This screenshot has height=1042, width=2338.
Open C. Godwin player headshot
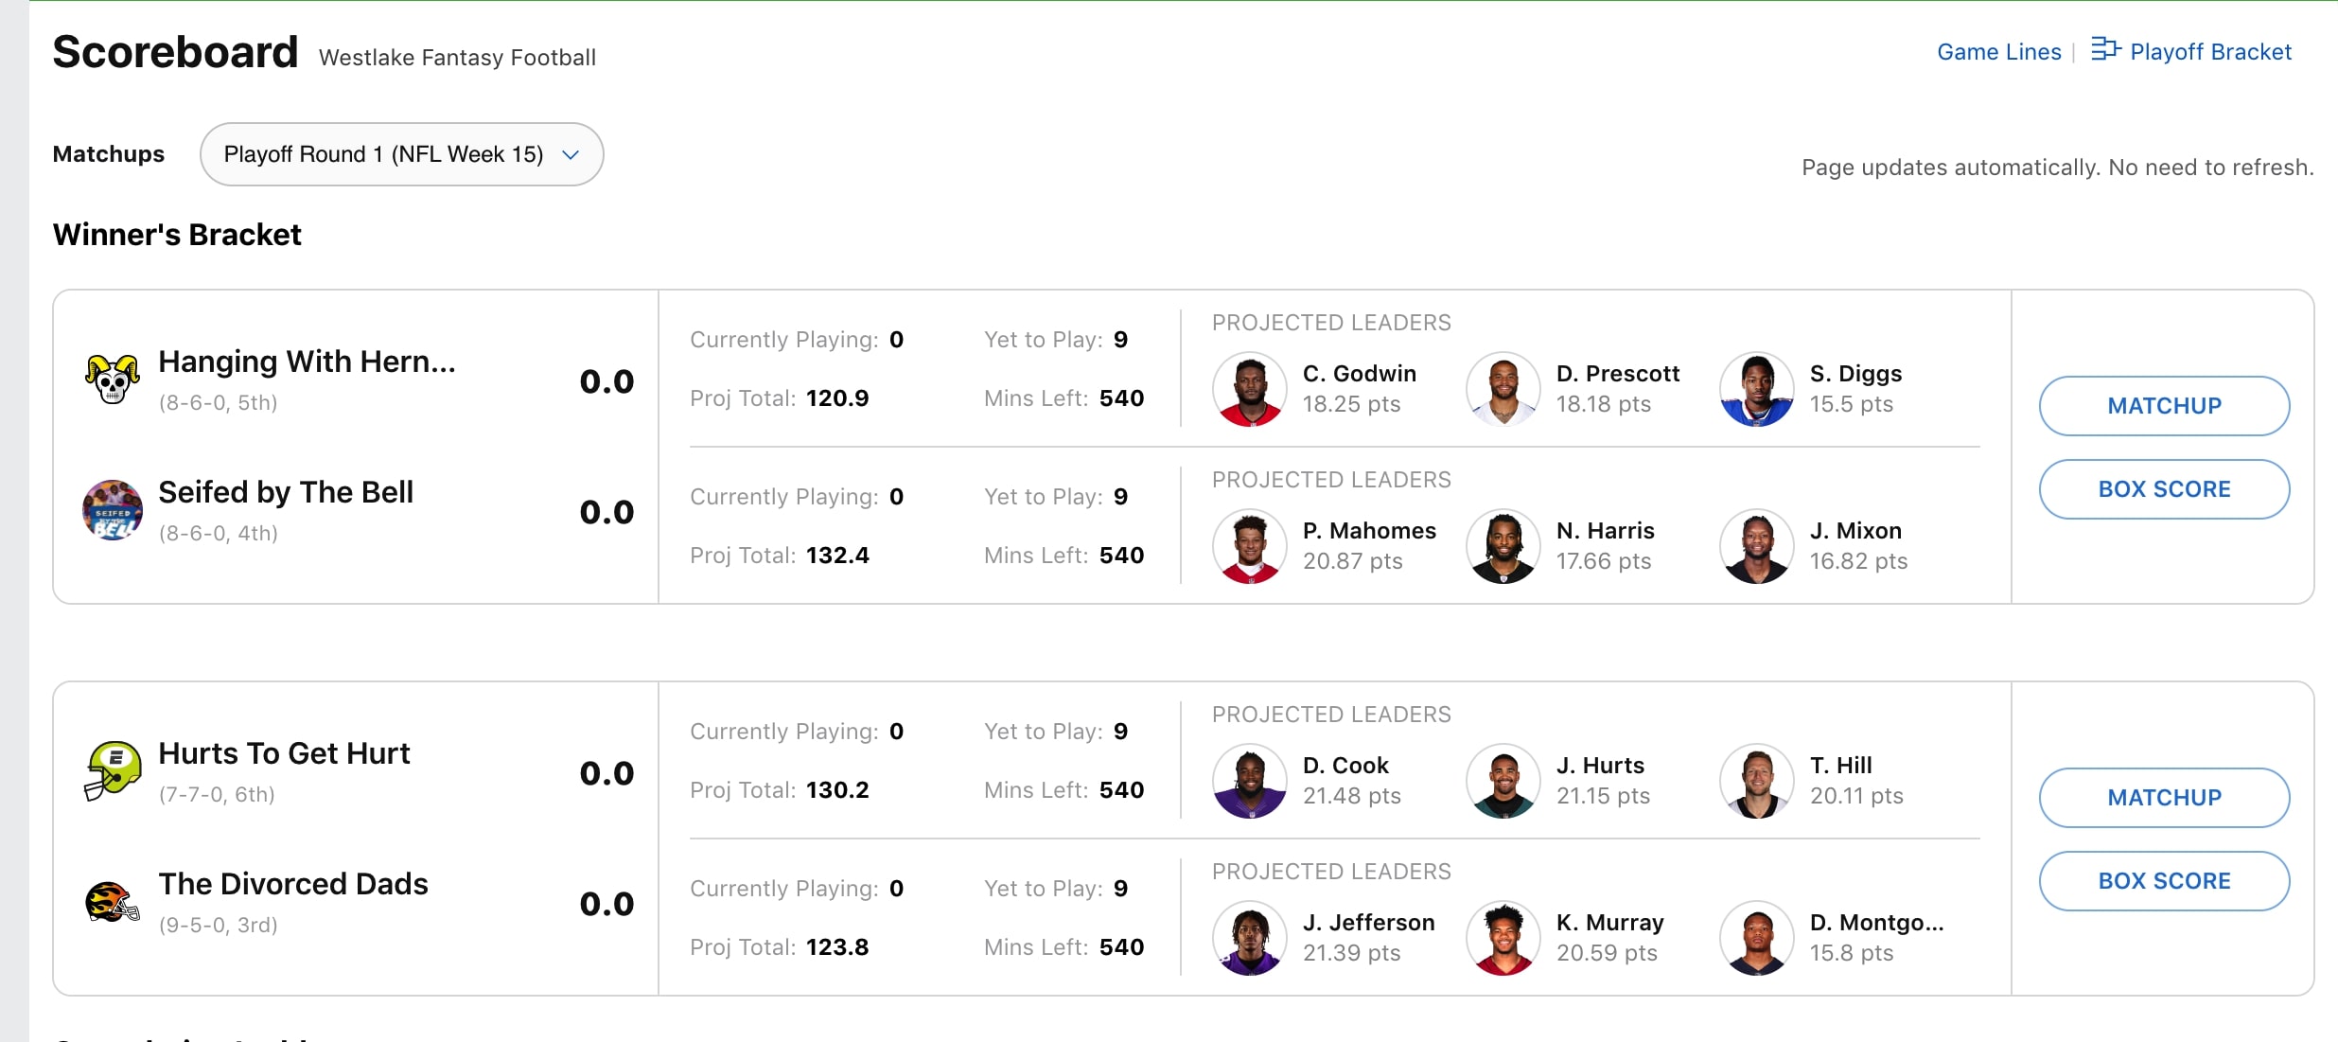pos(1250,389)
